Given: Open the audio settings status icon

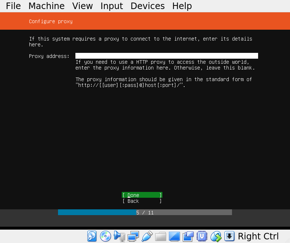Looking at the screenshot, I should tap(119, 236).
